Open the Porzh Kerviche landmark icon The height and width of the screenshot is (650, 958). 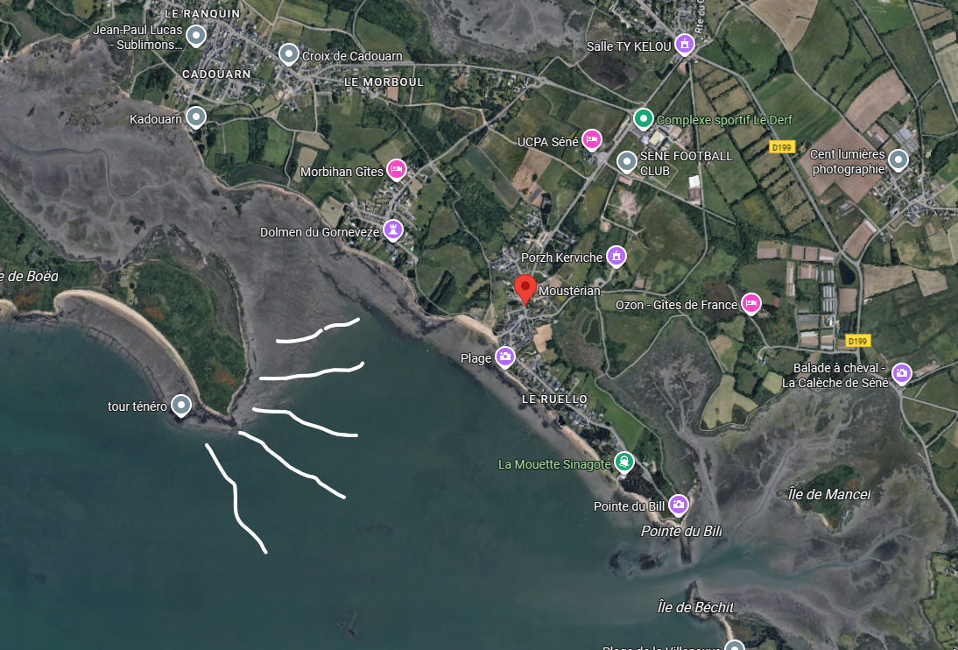(x=616, y=256)
